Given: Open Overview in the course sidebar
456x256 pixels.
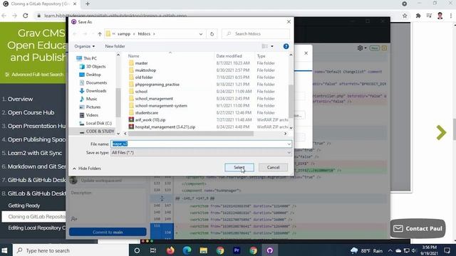Looking at the screenshot, I should coord(20,99).
